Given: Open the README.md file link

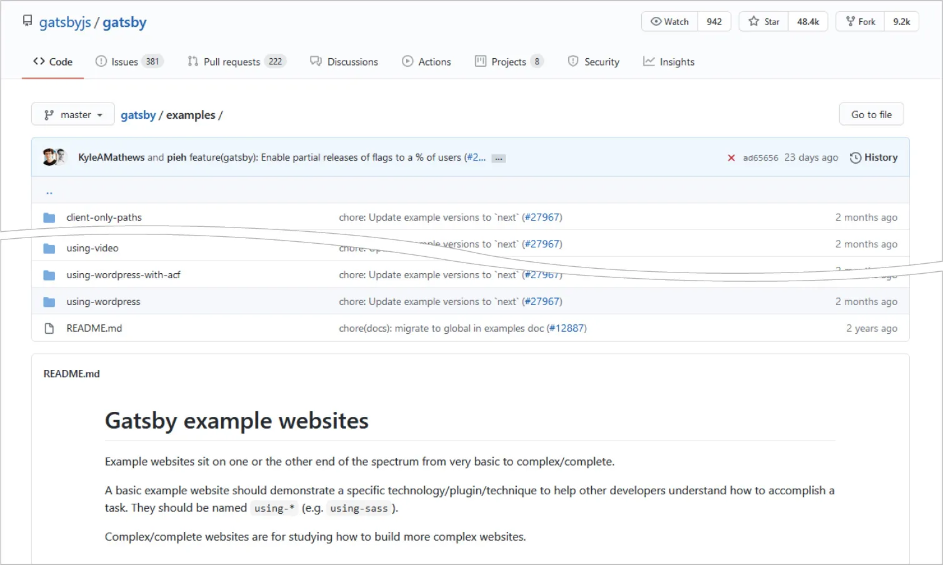Looking at the screenshot, I should click(x=94, y=328).
